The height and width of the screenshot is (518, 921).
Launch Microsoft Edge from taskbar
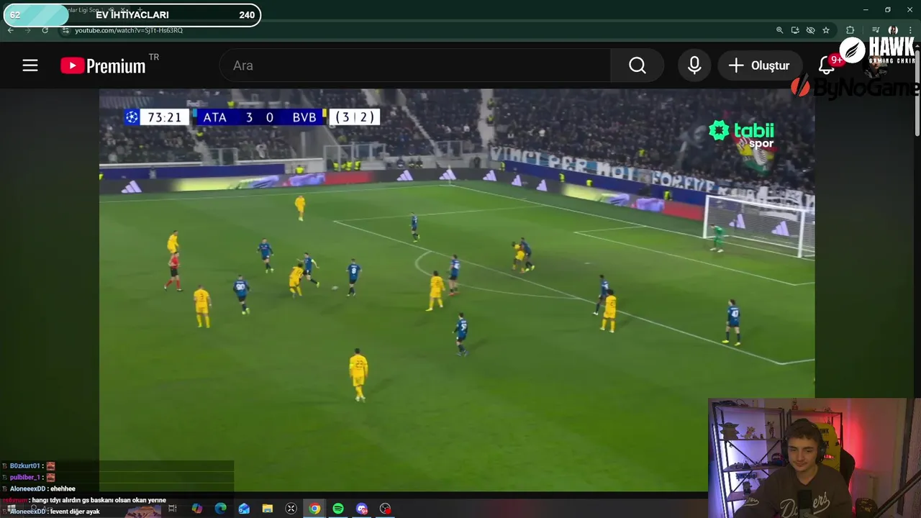[220, 509]
